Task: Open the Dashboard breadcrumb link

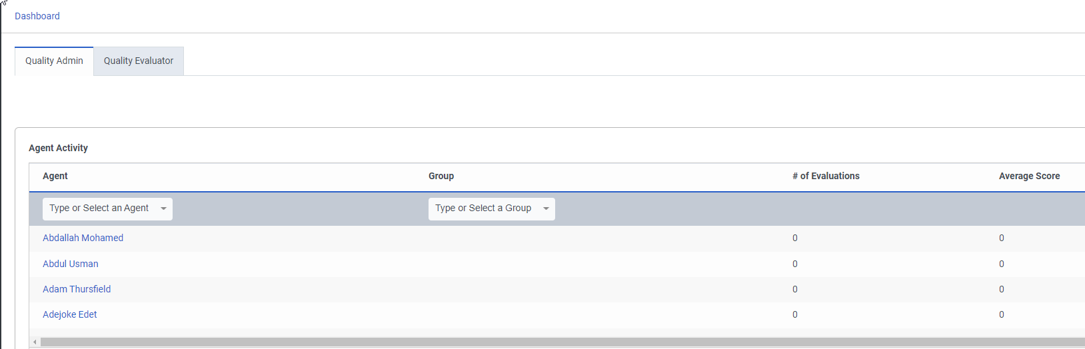Action: point(37,16)
